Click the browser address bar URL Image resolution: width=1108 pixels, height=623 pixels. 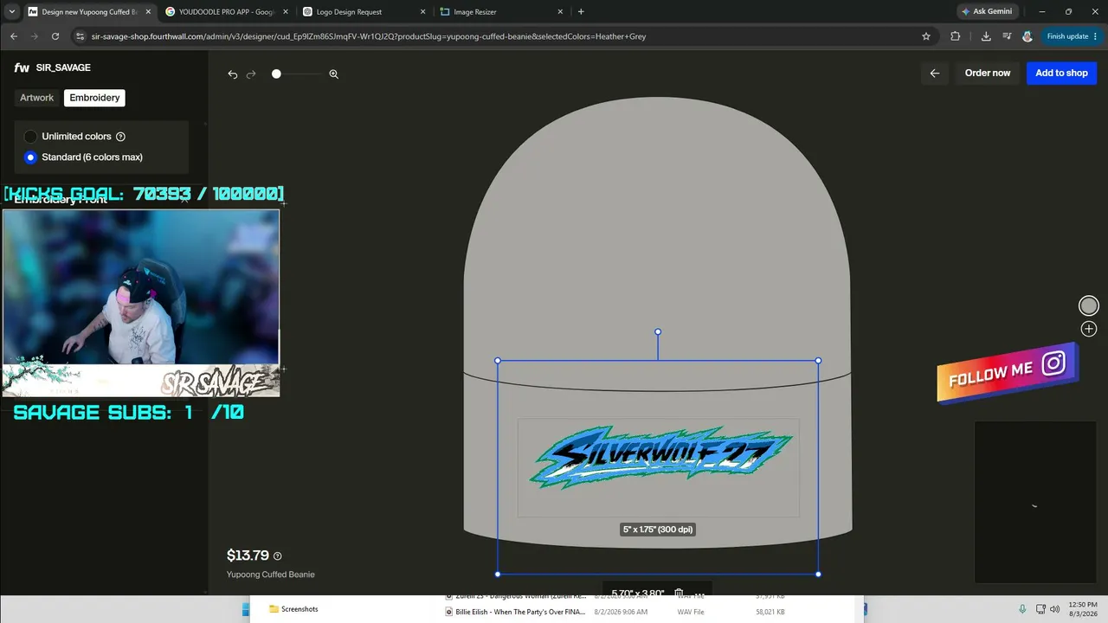(x=369, y=36)
